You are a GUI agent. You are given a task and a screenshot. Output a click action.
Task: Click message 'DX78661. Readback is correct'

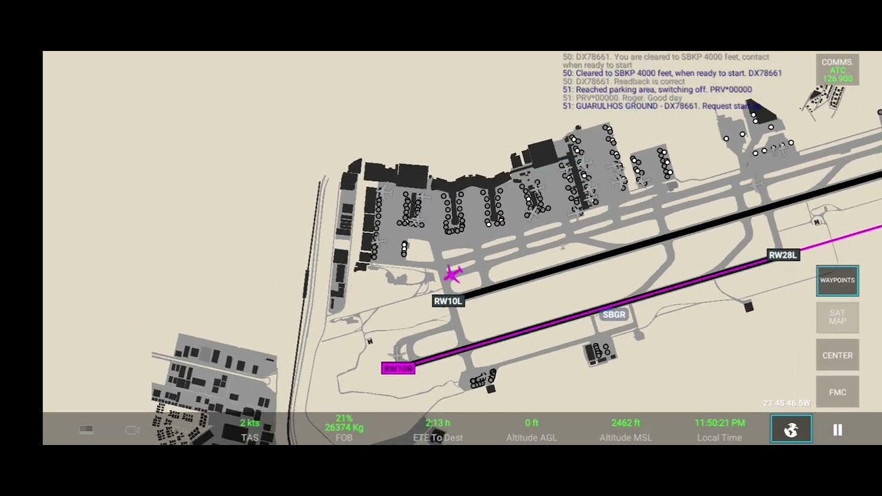coord(624,81)
